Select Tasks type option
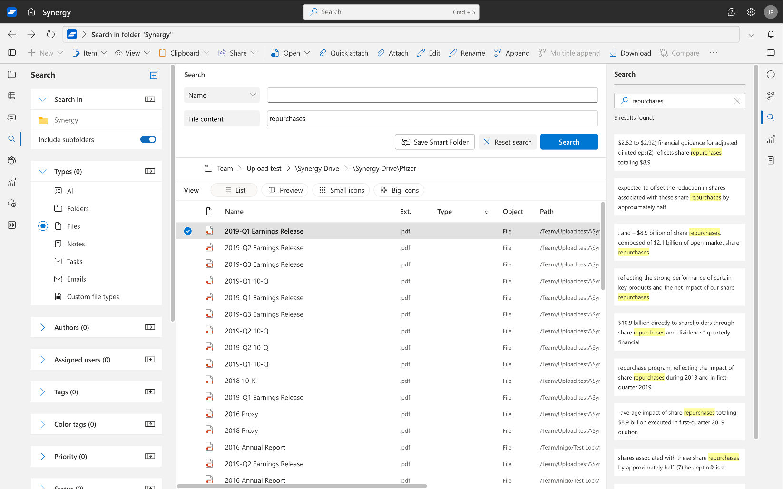Image resolution: width=783 pixels, height=489 pixels. (x=69, y=261)
